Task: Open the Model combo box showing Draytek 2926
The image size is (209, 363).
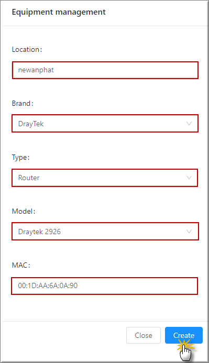Action: (105, 232)
